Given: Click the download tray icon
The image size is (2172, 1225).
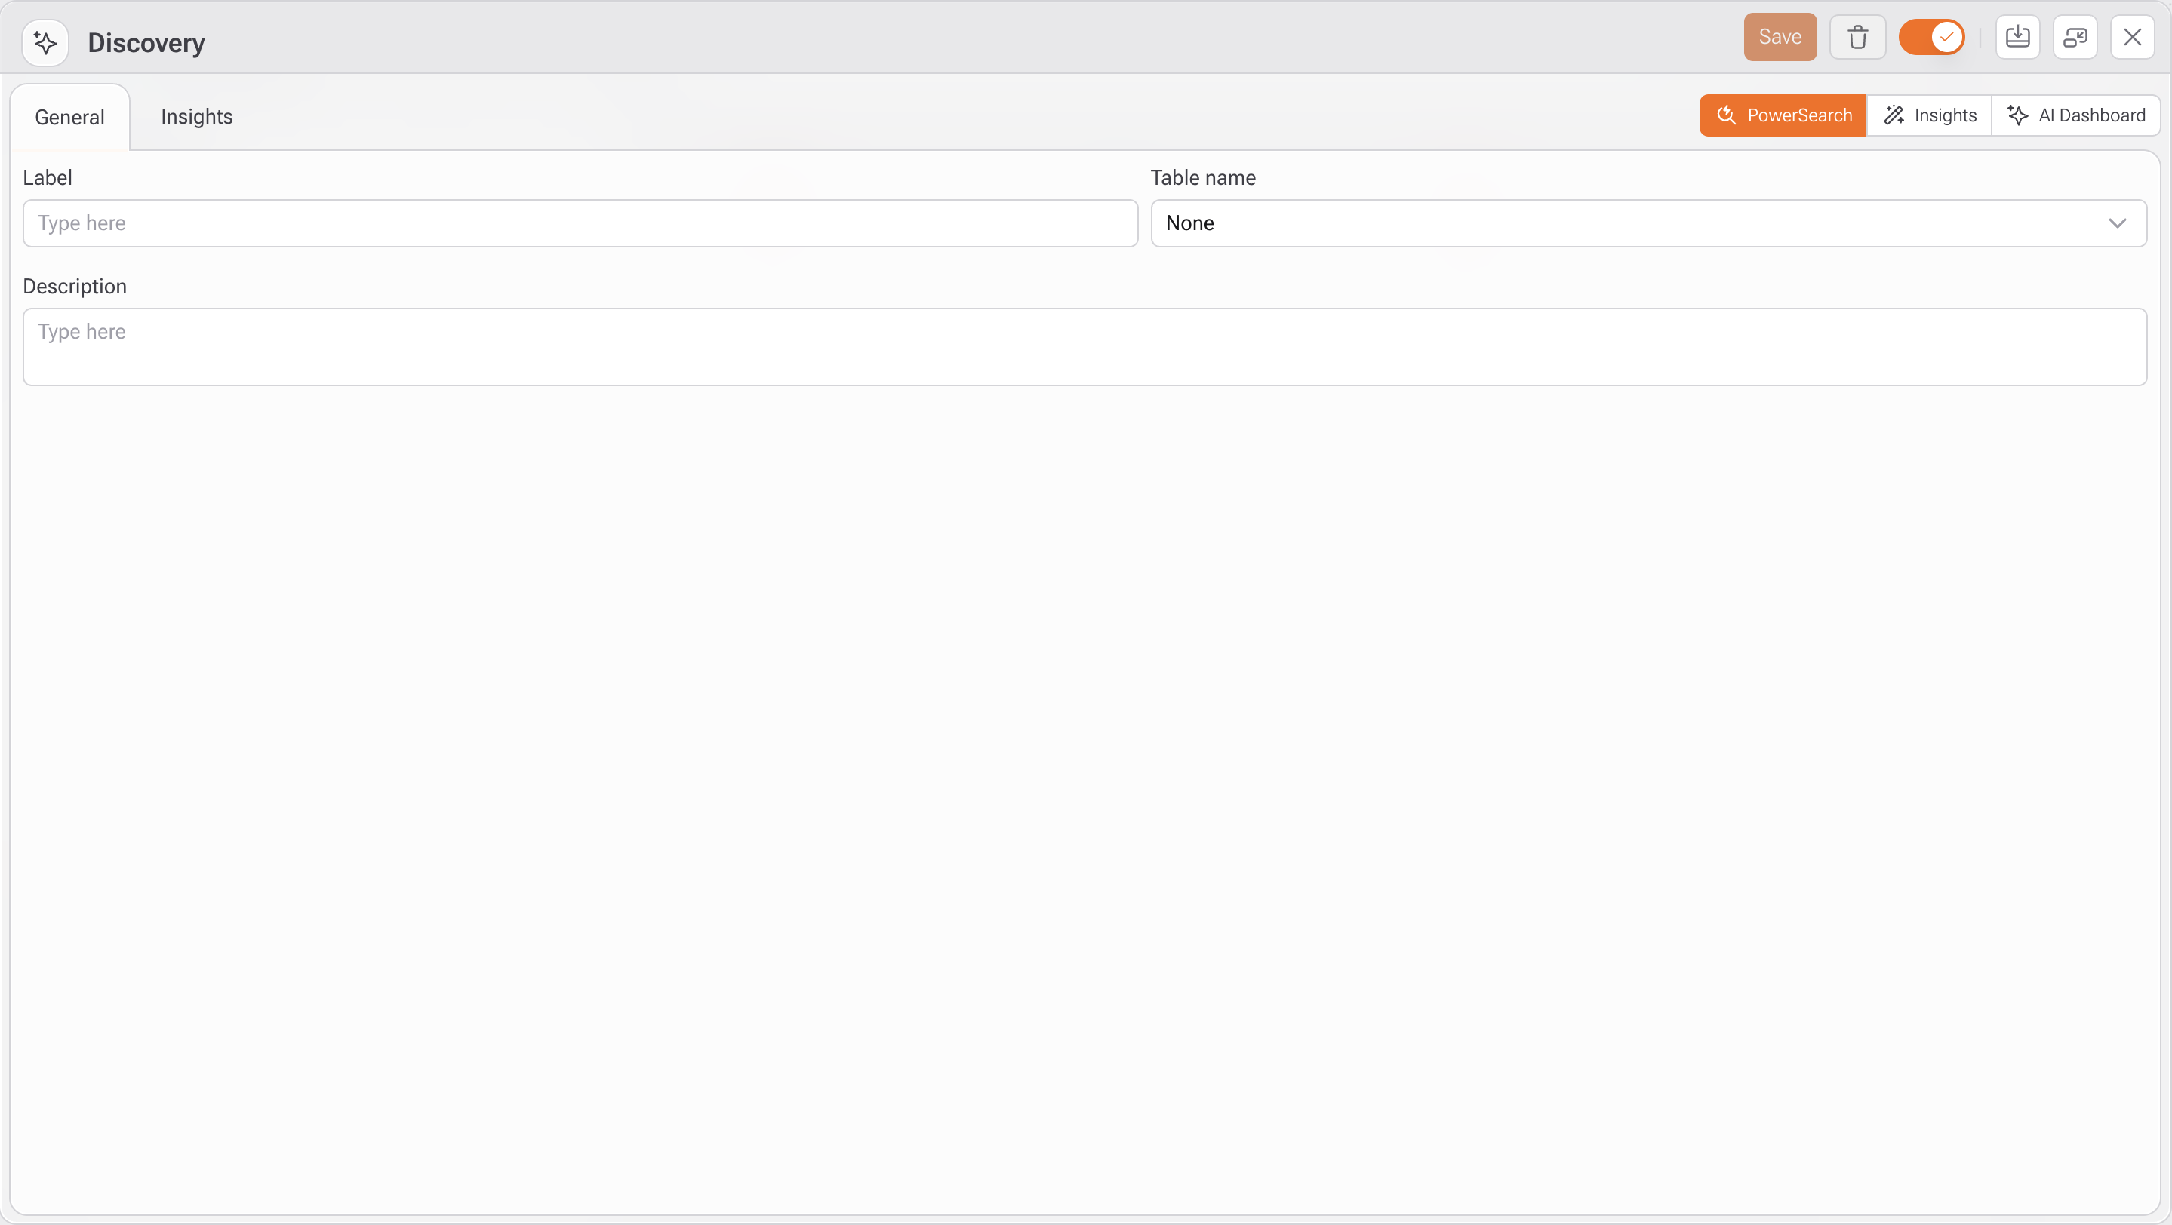Looking at the screenshot, I should click(x=2018, y=37).
